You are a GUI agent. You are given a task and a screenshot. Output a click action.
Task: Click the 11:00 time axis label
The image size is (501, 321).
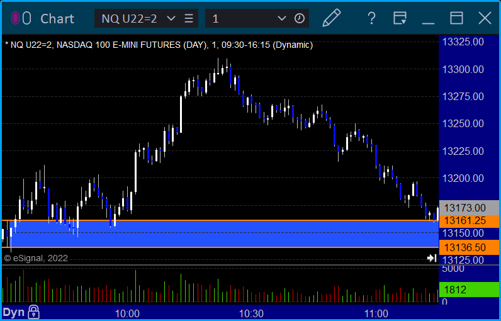376,313
